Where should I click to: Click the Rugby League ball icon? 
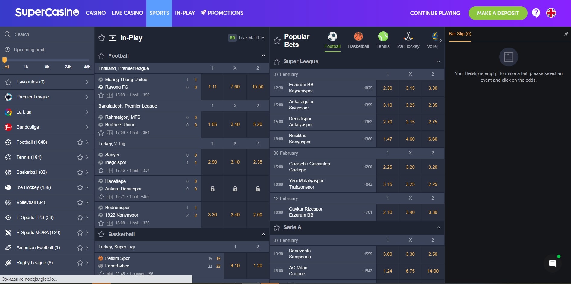pyautogui.click(x=8, y=263)
